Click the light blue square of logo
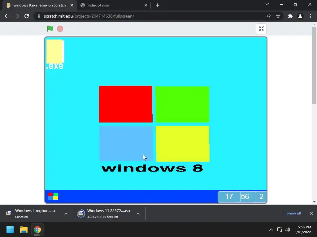Viewport: 317px width, 237px height. pyautogui.click(x=126, y=143)
